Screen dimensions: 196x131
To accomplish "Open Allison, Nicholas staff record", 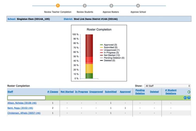I will point(22,103).
